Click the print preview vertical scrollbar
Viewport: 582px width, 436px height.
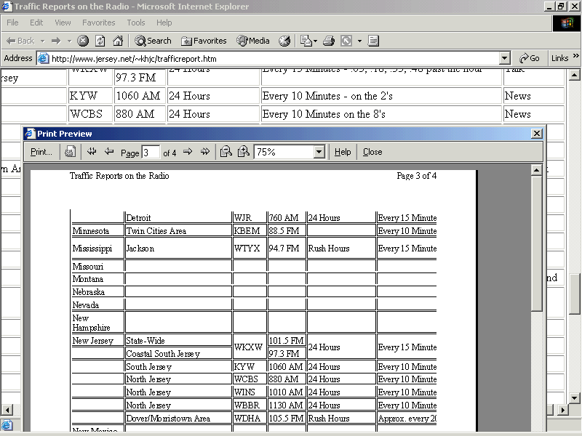(x=537, y=240)
